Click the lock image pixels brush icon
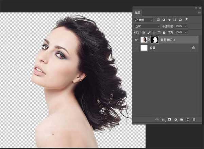 point(149,32)
